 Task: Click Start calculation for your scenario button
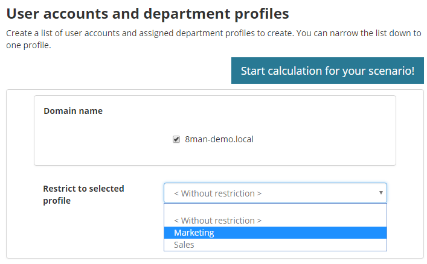pyautogui.click(x=327, y=71)
